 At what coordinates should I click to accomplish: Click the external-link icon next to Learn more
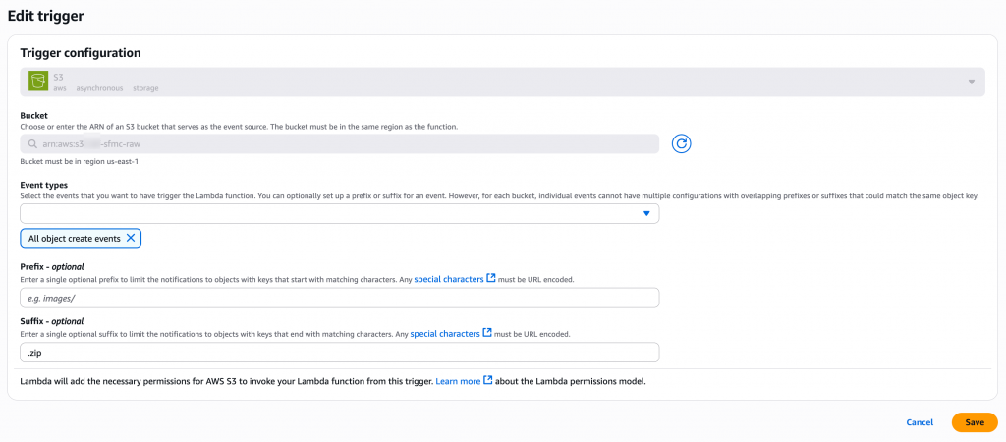pyautogui.click(x=487, y=381)
